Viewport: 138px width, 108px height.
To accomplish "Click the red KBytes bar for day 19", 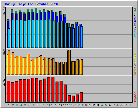I will click(81, 97).
